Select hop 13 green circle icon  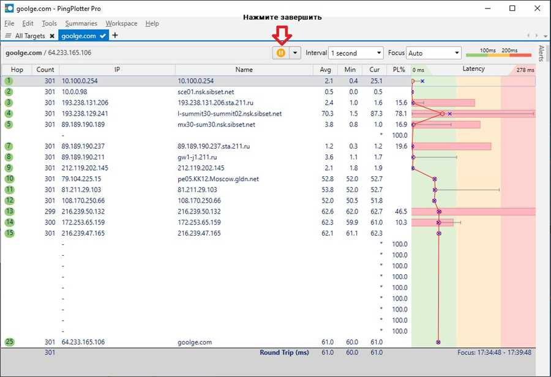pyautogui.click(x=9, y=212)
